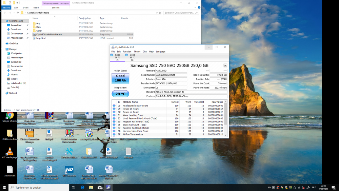Open the Function menu in CrystalDiskInfo
The width and height of the screenshot is (339, 191).
[x=127, y=52]
